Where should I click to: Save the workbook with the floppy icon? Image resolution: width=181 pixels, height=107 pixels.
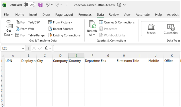(x=40, y=5)
